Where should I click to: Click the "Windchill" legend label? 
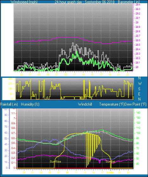[85, 104]
